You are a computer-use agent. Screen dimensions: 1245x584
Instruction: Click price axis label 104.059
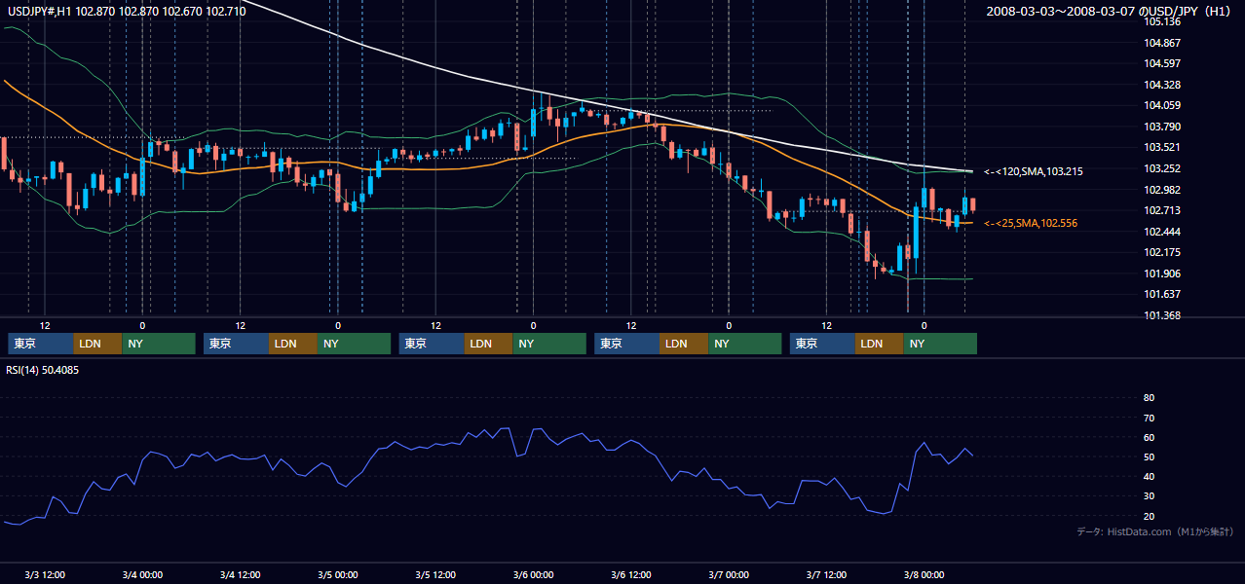[1162, 105]
